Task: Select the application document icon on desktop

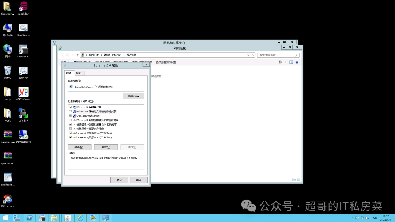Action: click(x=8, y=179)
